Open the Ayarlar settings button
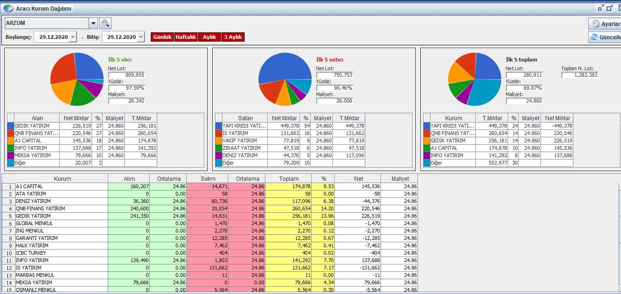The height and width of the screenshot is (294, 621). pos(605,24)
